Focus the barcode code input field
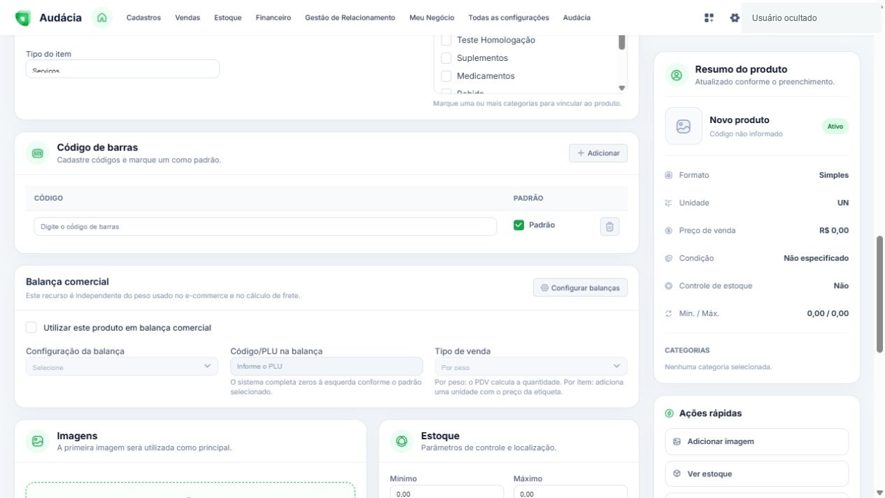885x498 pixels. (265, 227)
